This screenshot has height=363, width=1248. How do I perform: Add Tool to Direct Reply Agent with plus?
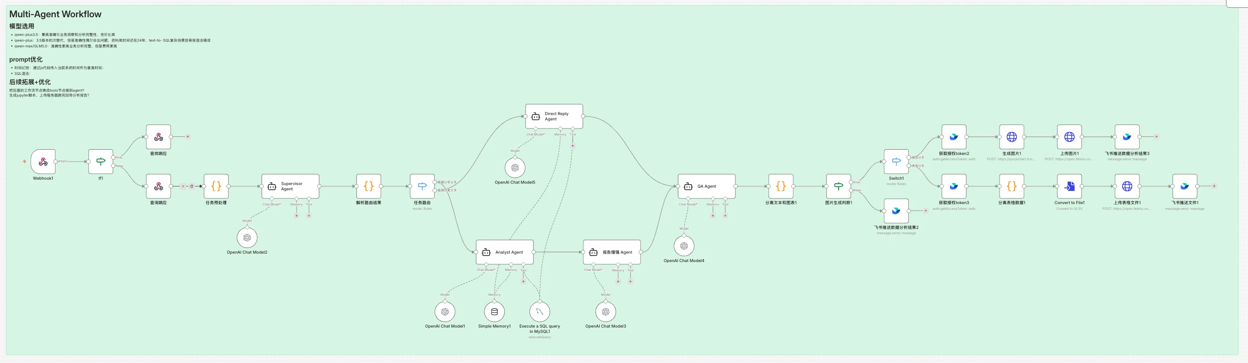pyautogui.click(x=573, y=146)
